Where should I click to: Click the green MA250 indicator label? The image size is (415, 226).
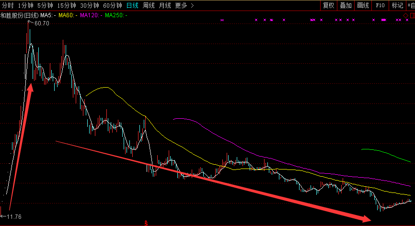point(116,15)
